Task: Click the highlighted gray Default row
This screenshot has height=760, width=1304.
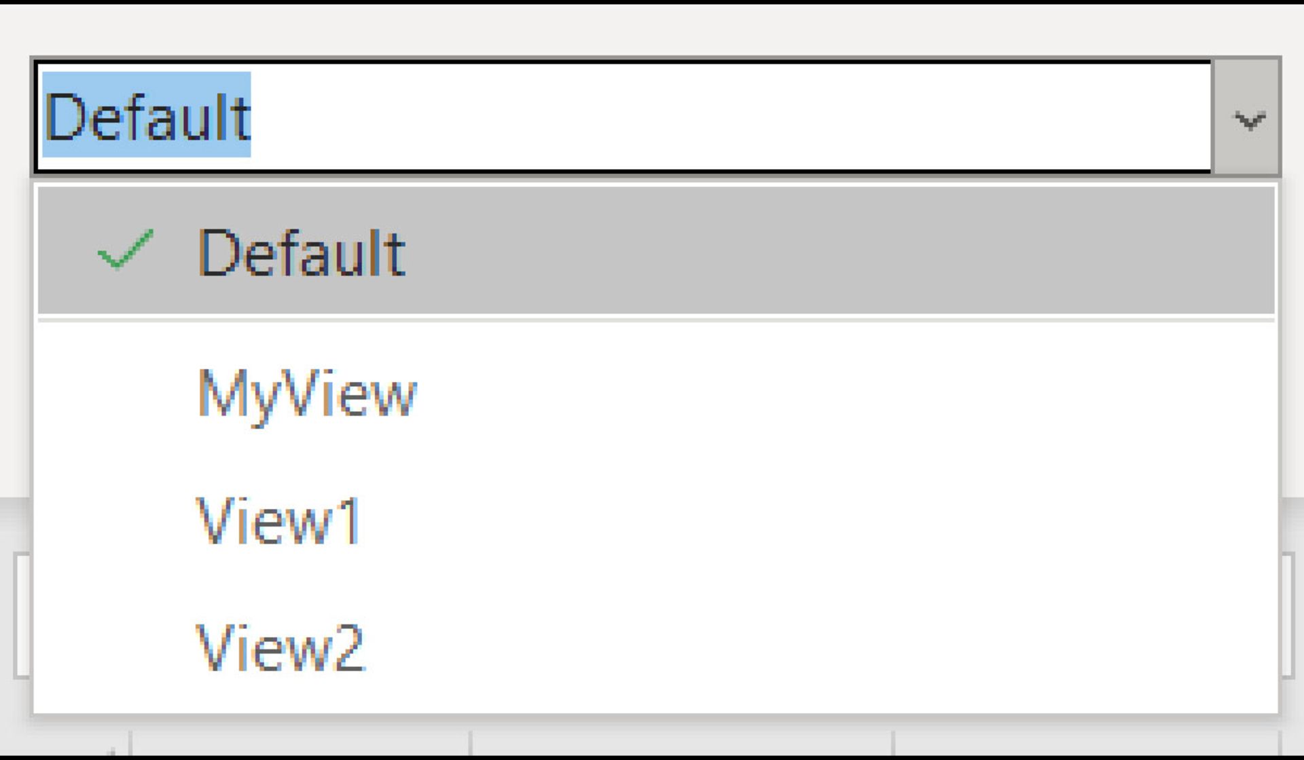Action: tap(656, 250)
